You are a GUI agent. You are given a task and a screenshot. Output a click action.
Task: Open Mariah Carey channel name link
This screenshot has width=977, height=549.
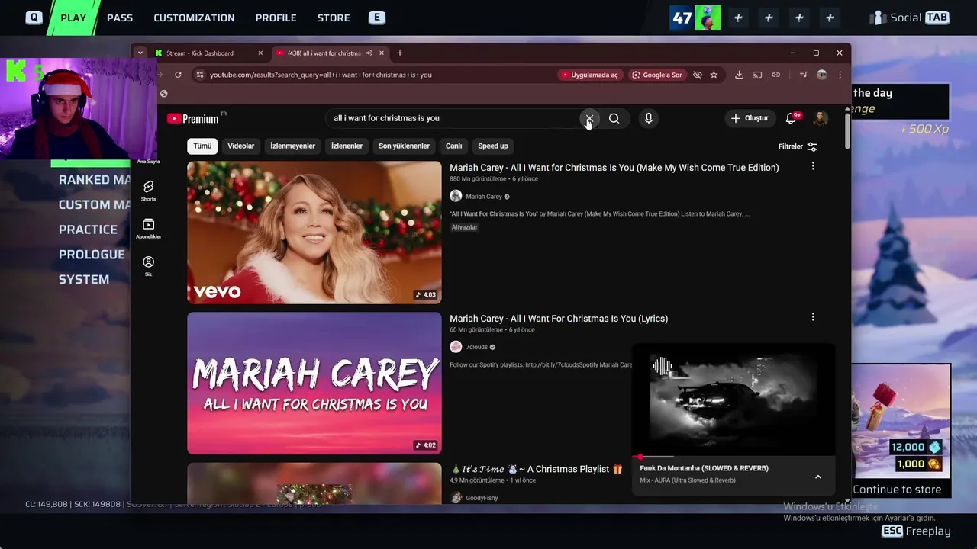click(484, 197)
